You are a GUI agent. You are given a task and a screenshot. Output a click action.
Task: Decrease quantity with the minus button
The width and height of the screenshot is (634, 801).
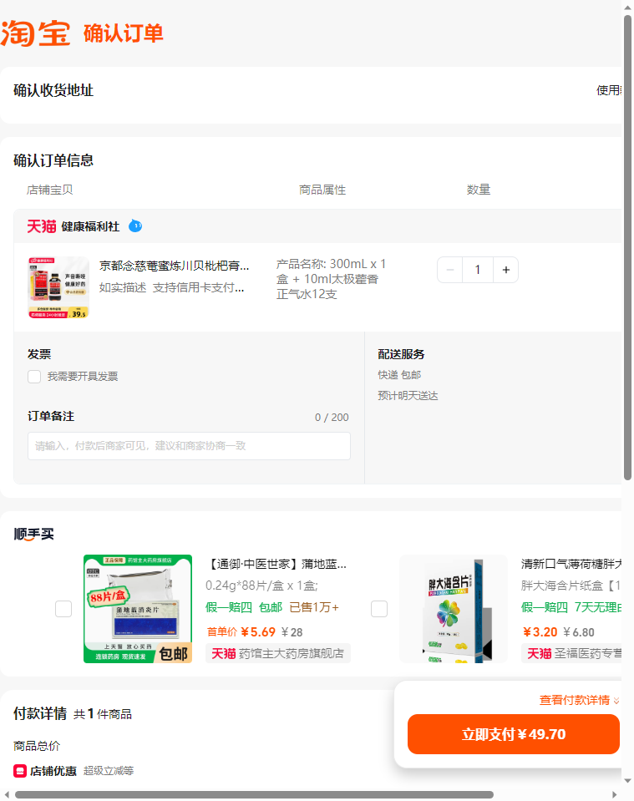(x=450, y=270)
